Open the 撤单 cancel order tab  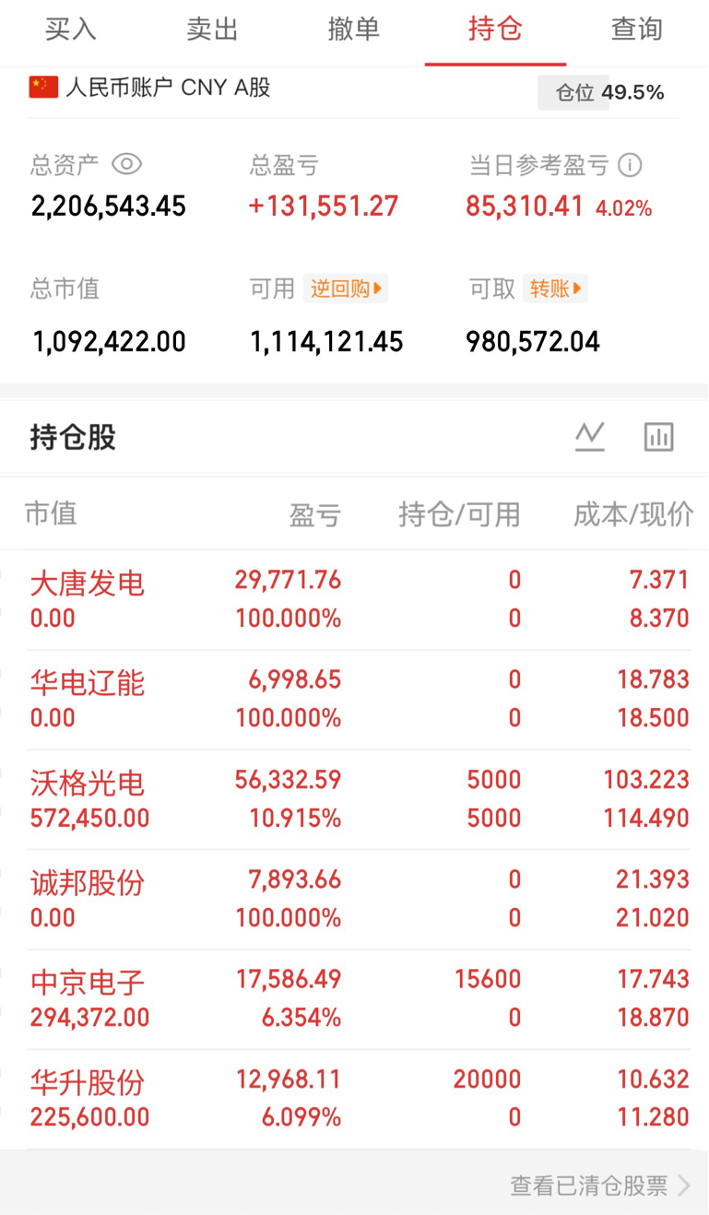pyautogui.click(x=354, y=29)
